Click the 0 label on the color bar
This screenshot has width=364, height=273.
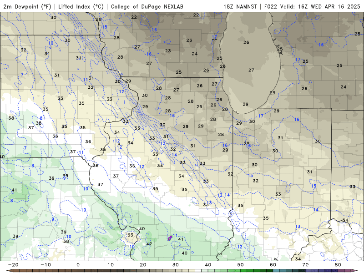coord(78,265)
